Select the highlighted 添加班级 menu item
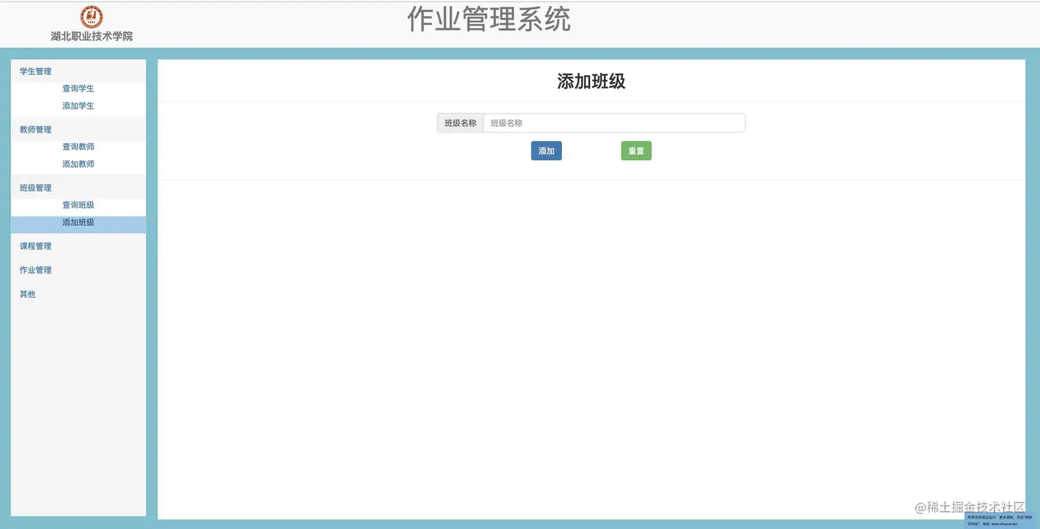Screen dimensions: 1040x529 point(78,224)
